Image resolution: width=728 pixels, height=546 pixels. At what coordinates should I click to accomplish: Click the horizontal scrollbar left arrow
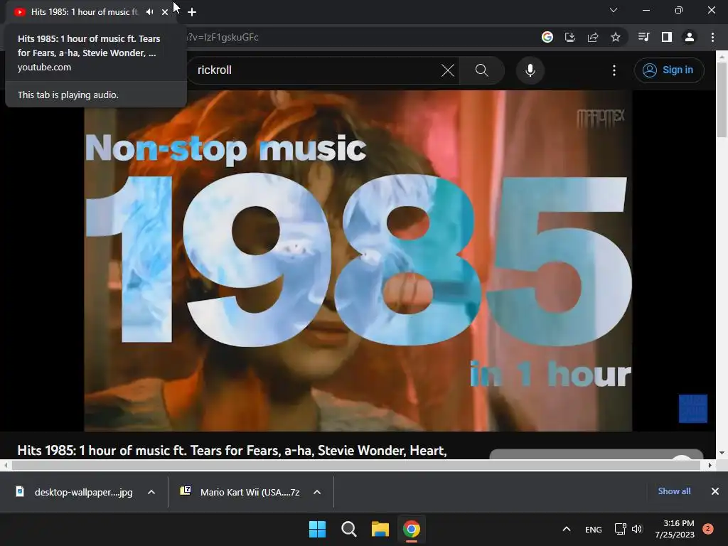point(6,465)
